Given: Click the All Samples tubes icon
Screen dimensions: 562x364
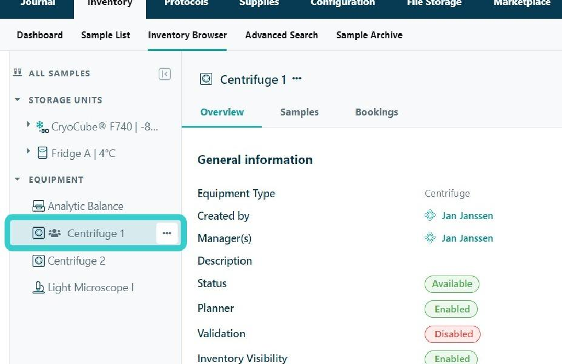Looking at the screenshot, I should tap(18, 73).
